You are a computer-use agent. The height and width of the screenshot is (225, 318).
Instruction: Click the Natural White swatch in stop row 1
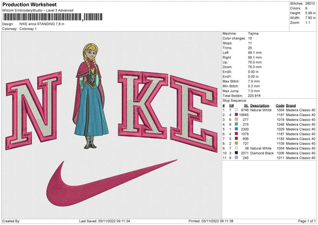(236, 110)
